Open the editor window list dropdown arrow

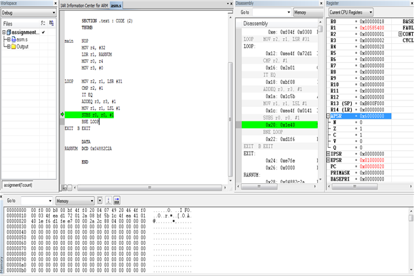tap(227, 3)
